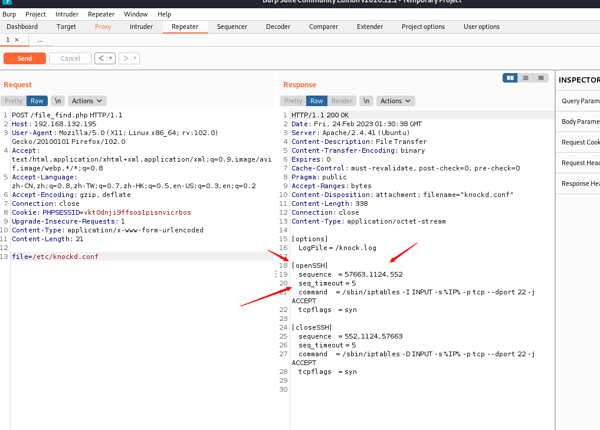Image resolution: width=600 pixels, height=430 pixels.
Task: Toggle \n non-printing chars in Request
Action: (58, 101)
